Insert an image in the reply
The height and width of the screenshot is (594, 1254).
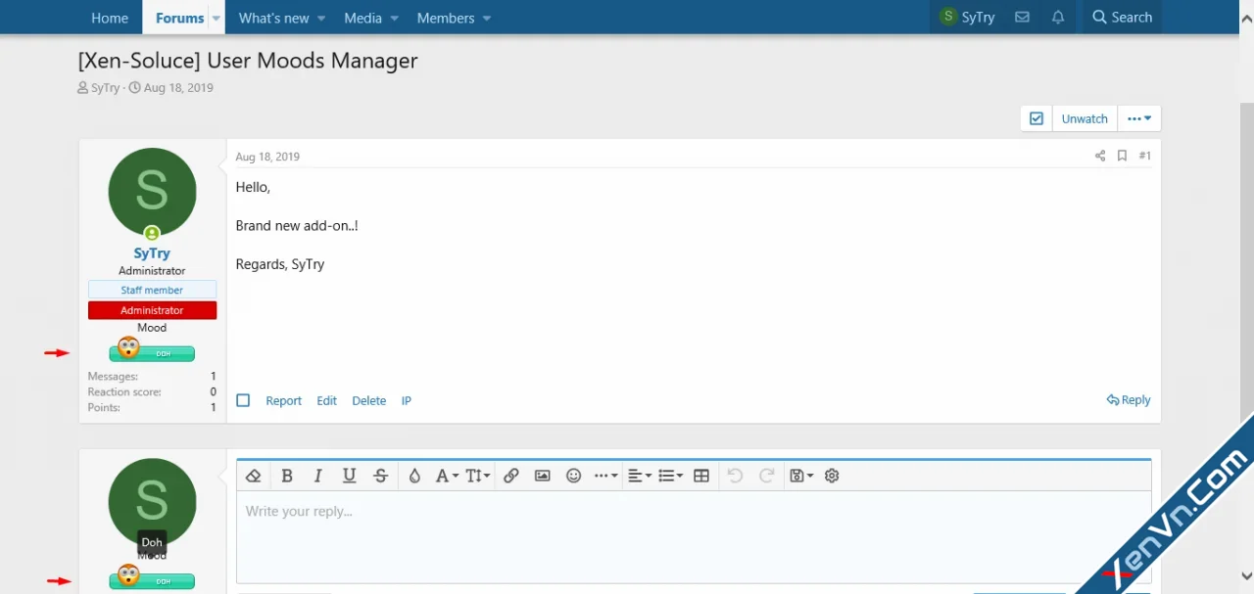coord(543,476)
